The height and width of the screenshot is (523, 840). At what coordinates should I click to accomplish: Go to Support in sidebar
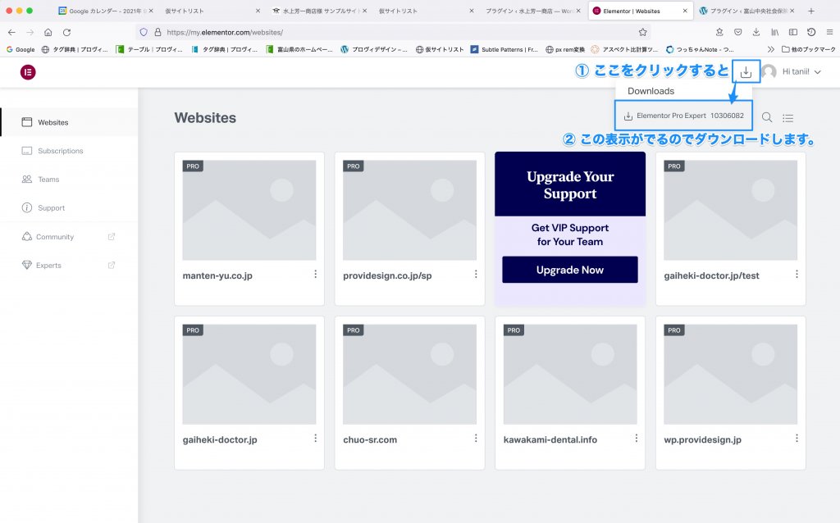(51, 208)
